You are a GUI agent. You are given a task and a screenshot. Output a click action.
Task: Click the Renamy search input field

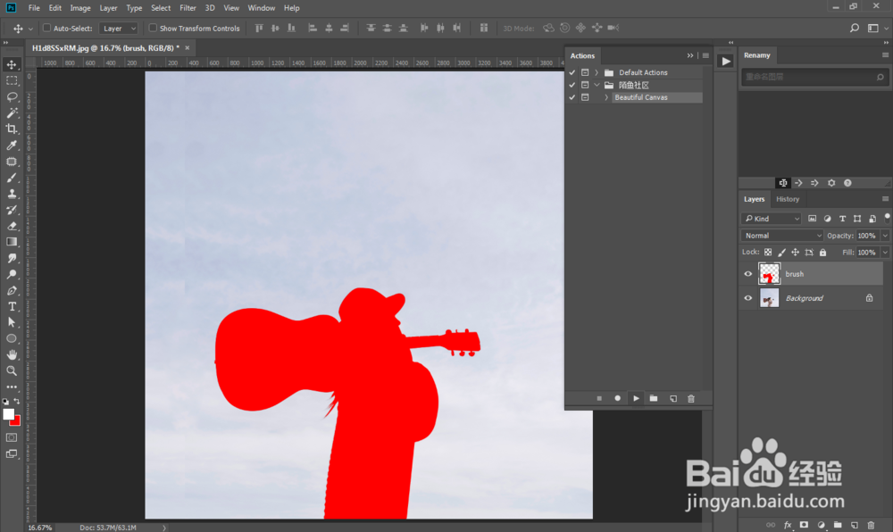coord(814,77)
